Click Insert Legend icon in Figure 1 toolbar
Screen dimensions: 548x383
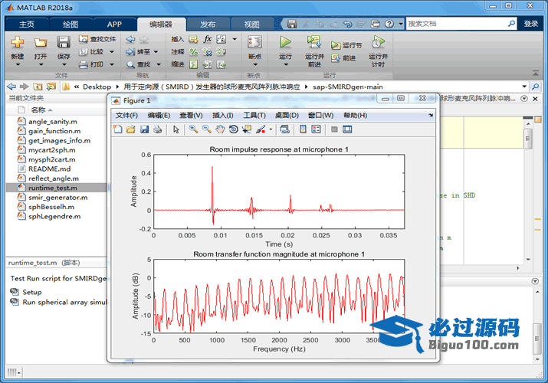click(316, 129)
